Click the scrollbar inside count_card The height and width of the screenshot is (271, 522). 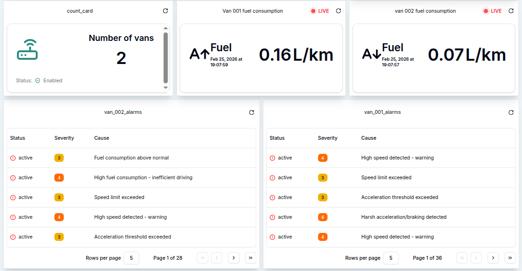165,56
